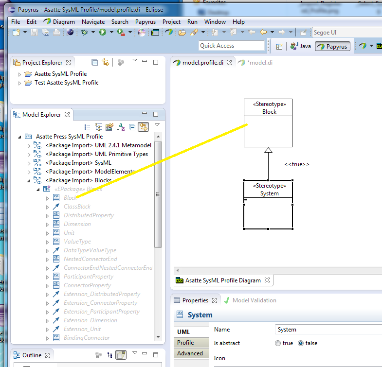Screen dimensions: 382x367
Task: Open the Diagram menu
Action: tap(64, 22)
